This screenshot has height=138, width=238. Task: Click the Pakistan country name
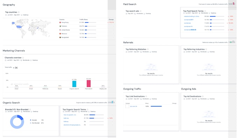[64, 26]
